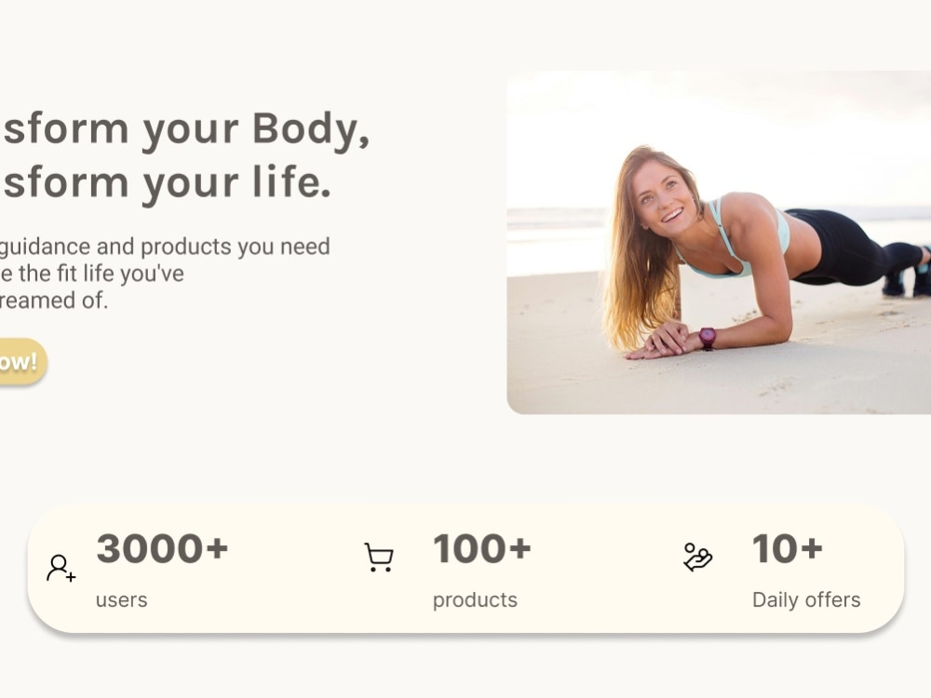
Task: Open the hero photo of woman planking
Action: (x=719, y=242)
